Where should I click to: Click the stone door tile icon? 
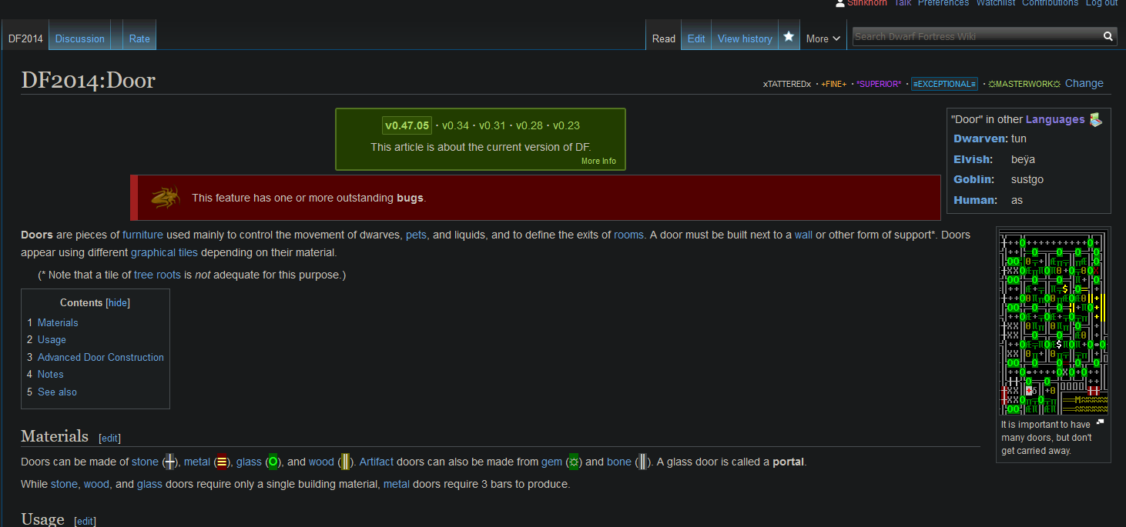coord(170,462)
